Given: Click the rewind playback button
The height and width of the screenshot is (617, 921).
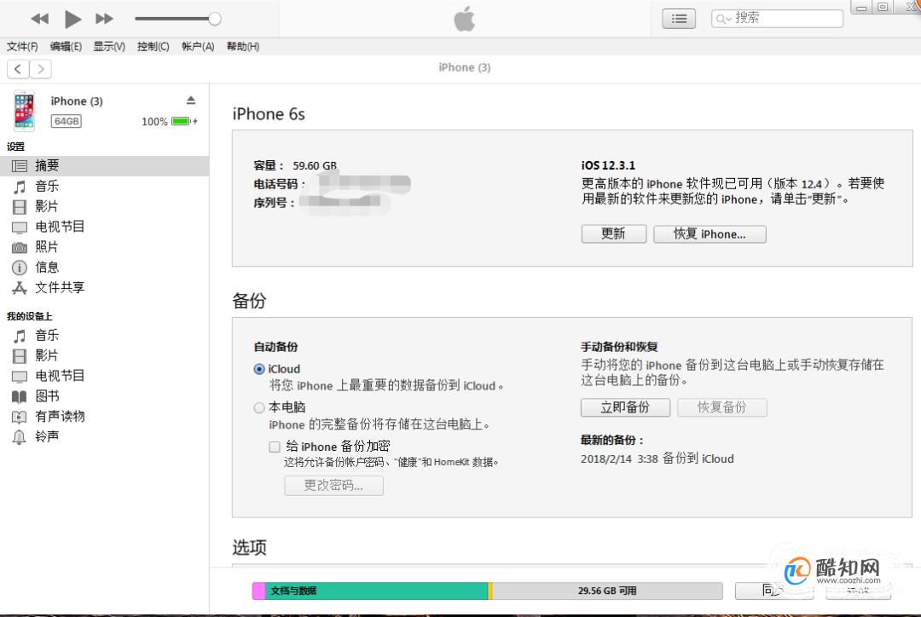Looking at the screenshot, I should (40, 19).
